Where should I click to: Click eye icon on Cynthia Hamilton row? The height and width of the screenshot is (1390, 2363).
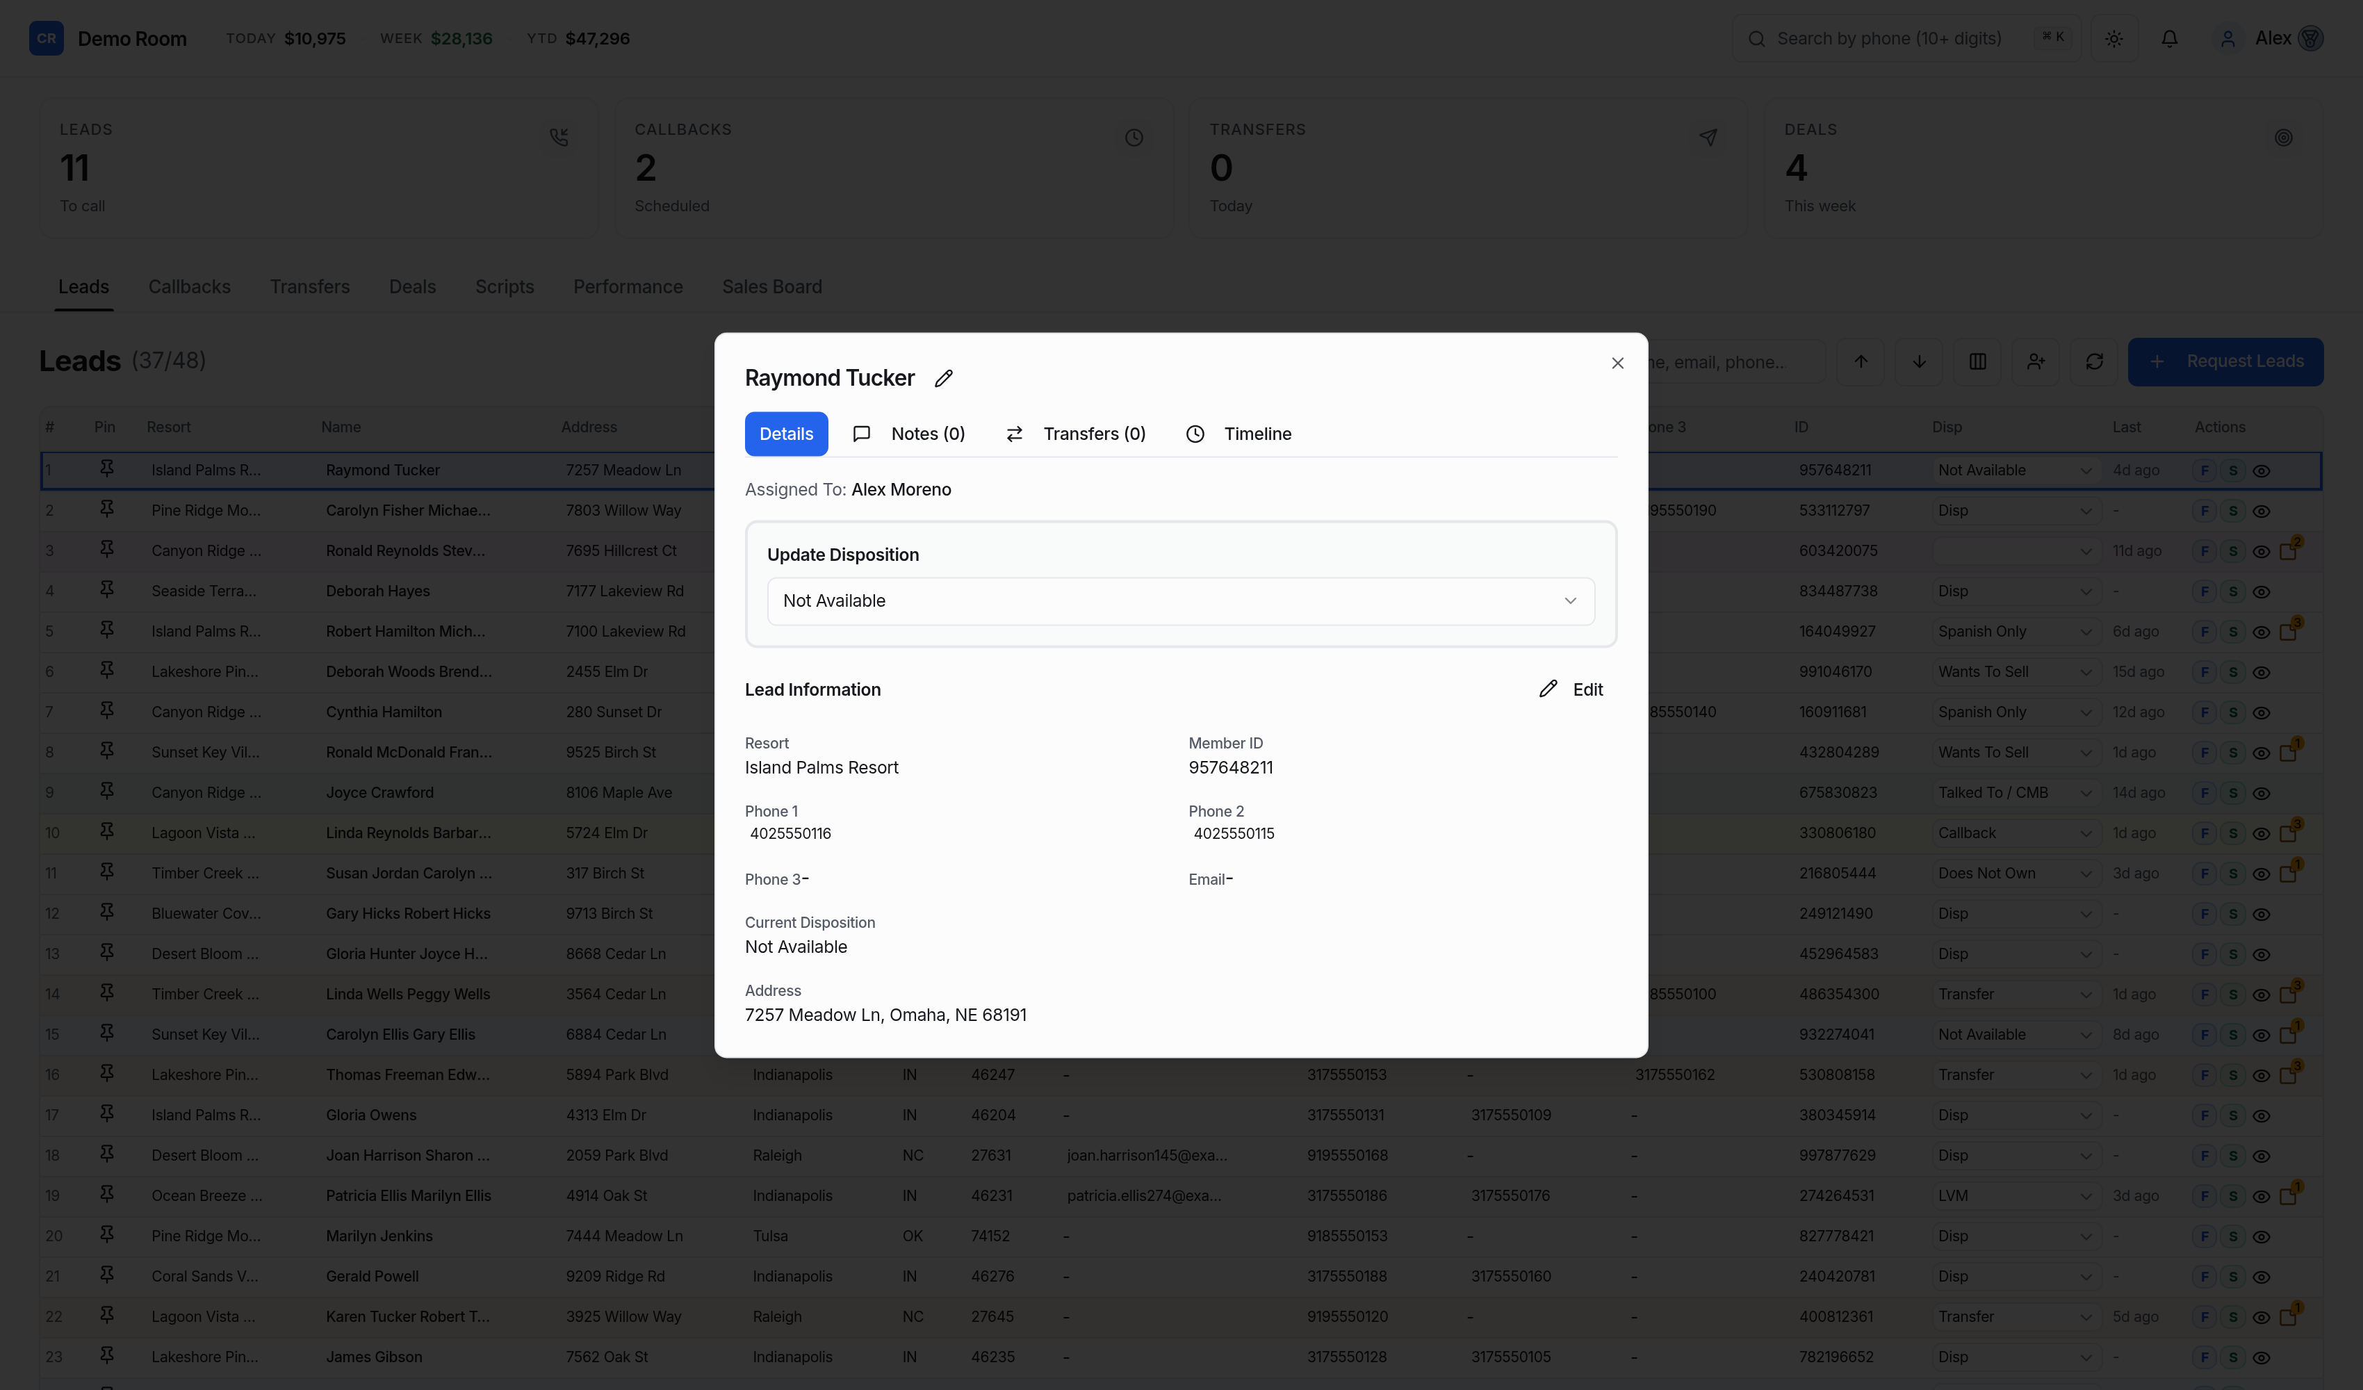coord(2262,713)
